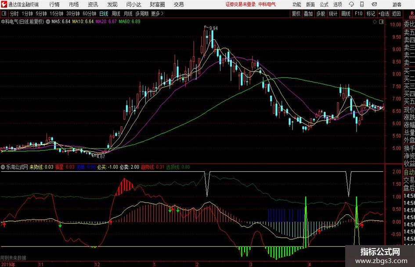Switch to the 15分钟 period tab
Screen dimensions: 415x267
click(56, 14)
